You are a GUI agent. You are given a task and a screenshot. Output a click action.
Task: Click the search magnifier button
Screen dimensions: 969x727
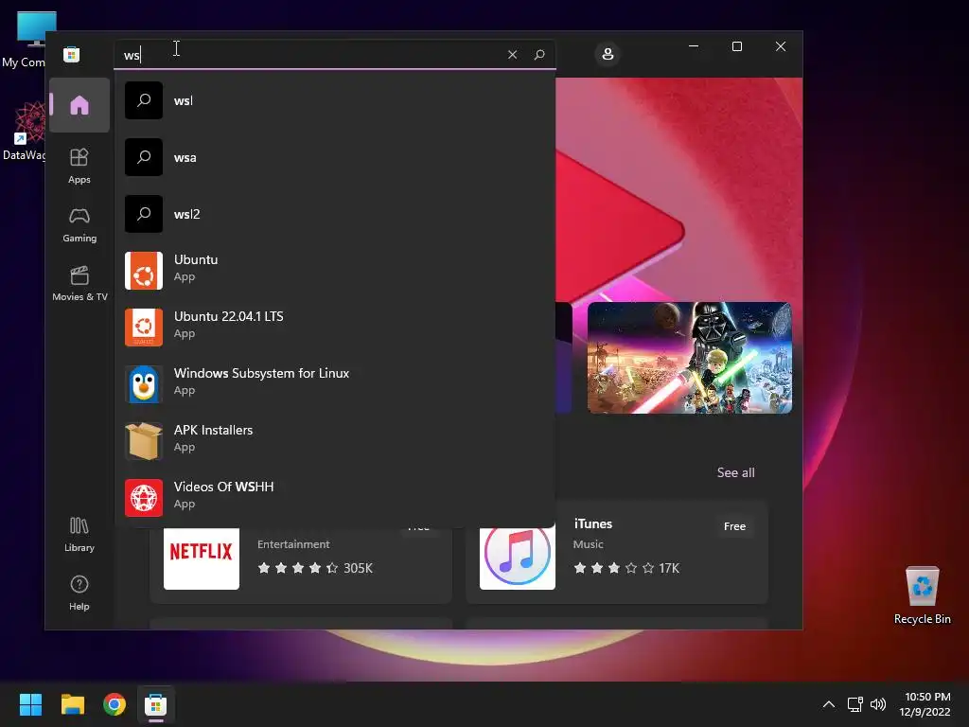[x=538, y=54]
